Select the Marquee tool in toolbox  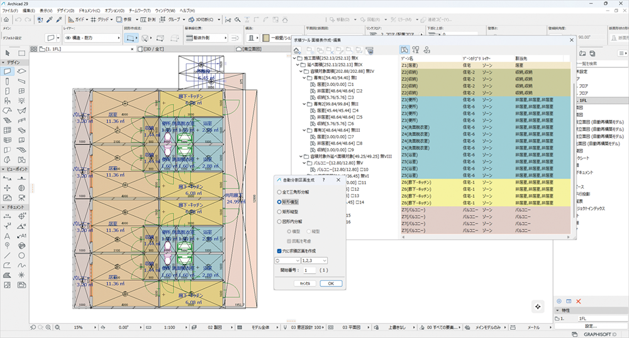click(22, 53)
